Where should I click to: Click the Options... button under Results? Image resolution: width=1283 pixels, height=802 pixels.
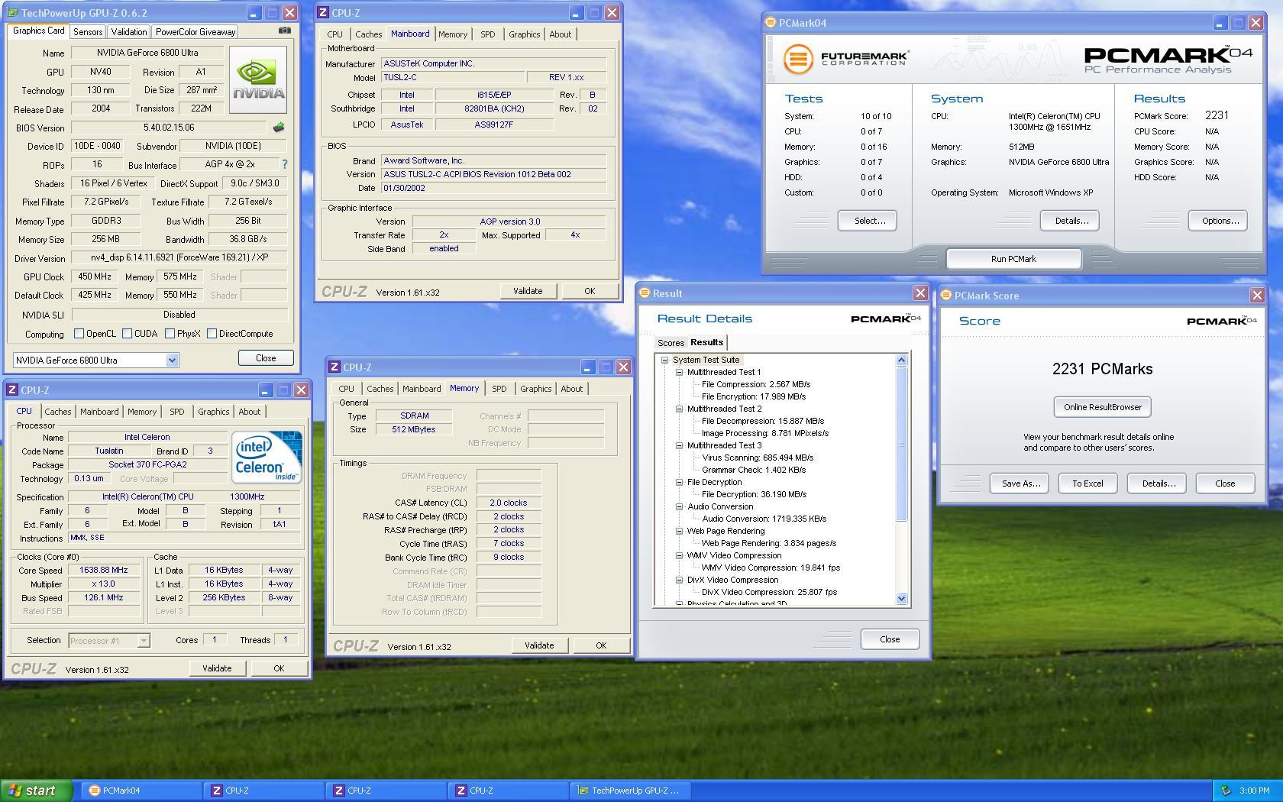point(1218,221)
